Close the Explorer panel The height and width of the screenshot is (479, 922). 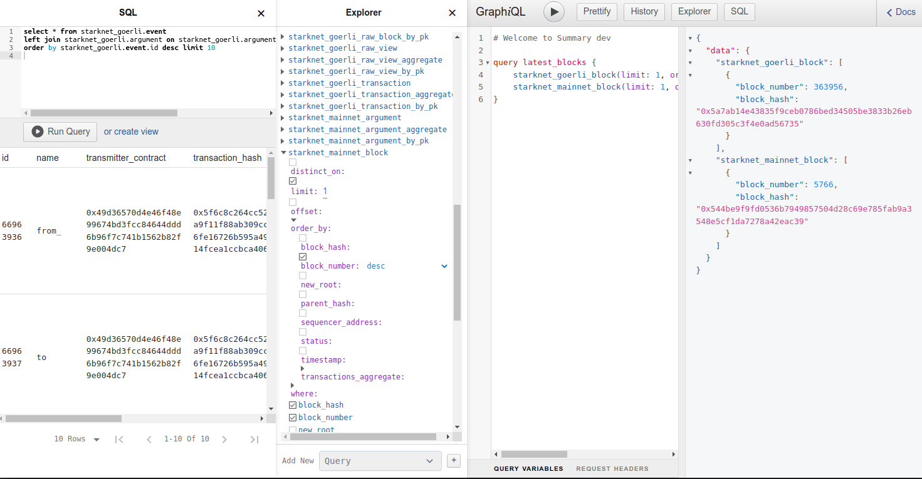coord(452,13)
